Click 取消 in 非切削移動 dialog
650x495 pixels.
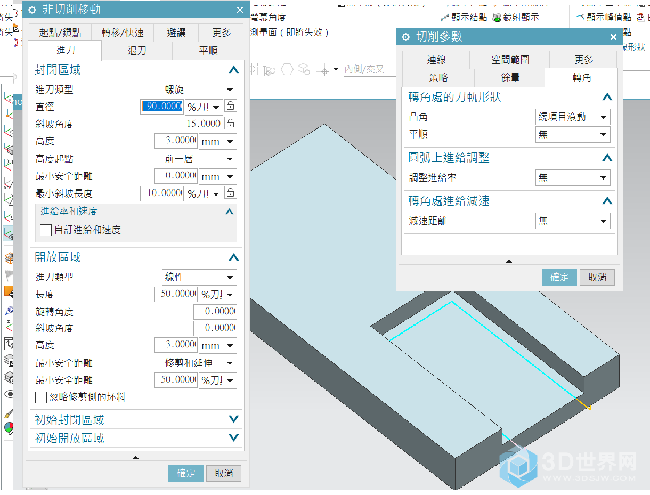pyautogui.click(x=224, y=473)
